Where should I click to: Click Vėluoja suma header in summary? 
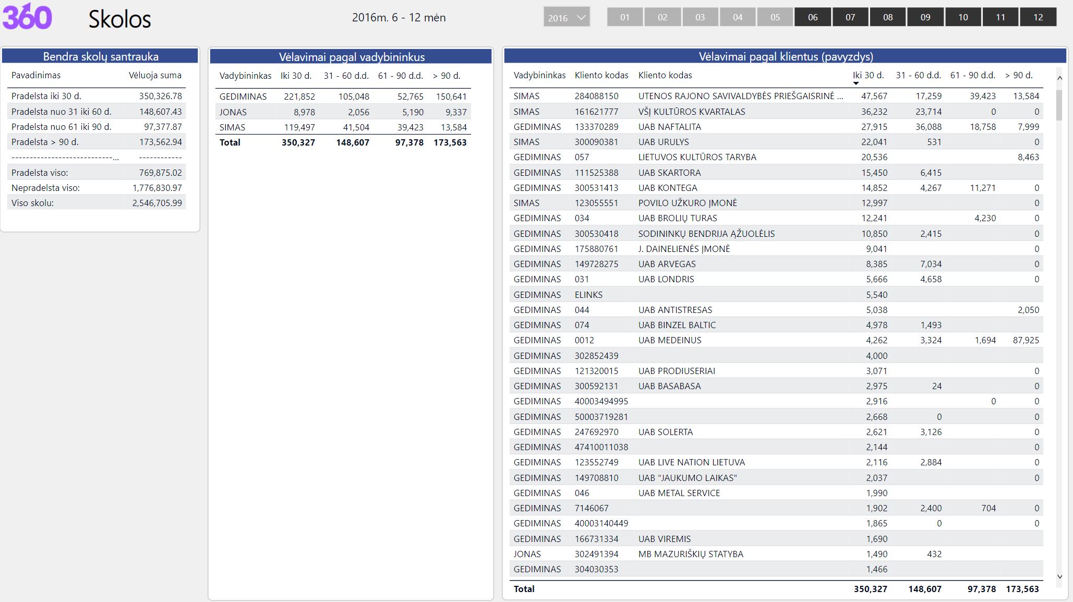pos(155,75)
